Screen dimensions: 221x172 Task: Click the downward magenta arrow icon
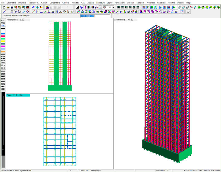(x=85, y=7)
